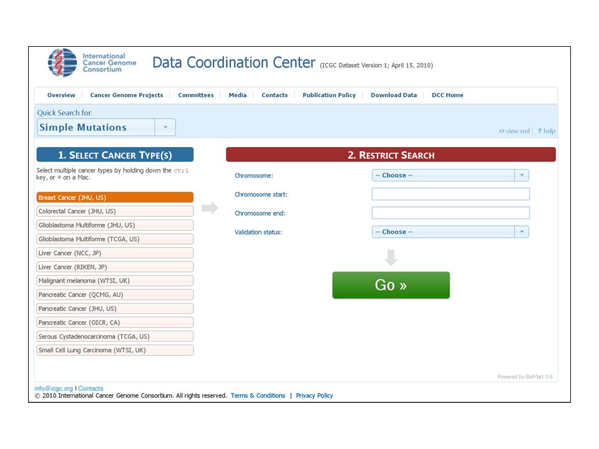599x449 pixels.
Task: Select Glioblastoma Multiforme (JHU, US)
Action: (x=115, y=225)
